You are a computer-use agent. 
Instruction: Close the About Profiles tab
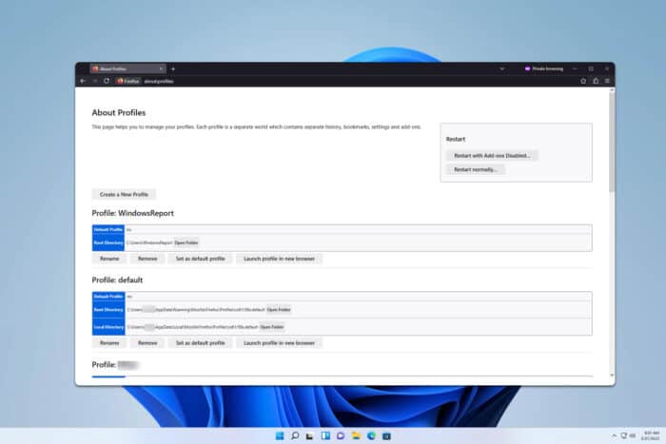[x=161, y=68]
